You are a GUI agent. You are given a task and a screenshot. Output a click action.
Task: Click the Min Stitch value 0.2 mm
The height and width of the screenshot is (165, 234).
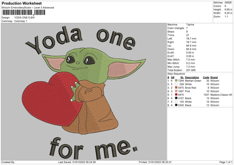coord(191,63)
